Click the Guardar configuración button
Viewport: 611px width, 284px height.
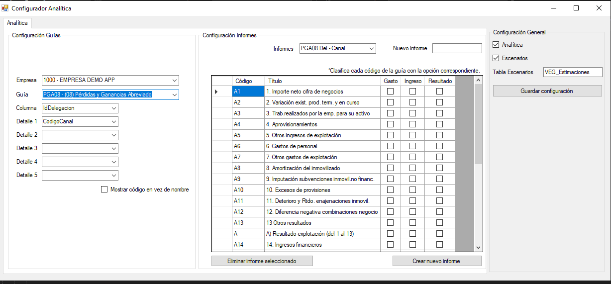547,91
